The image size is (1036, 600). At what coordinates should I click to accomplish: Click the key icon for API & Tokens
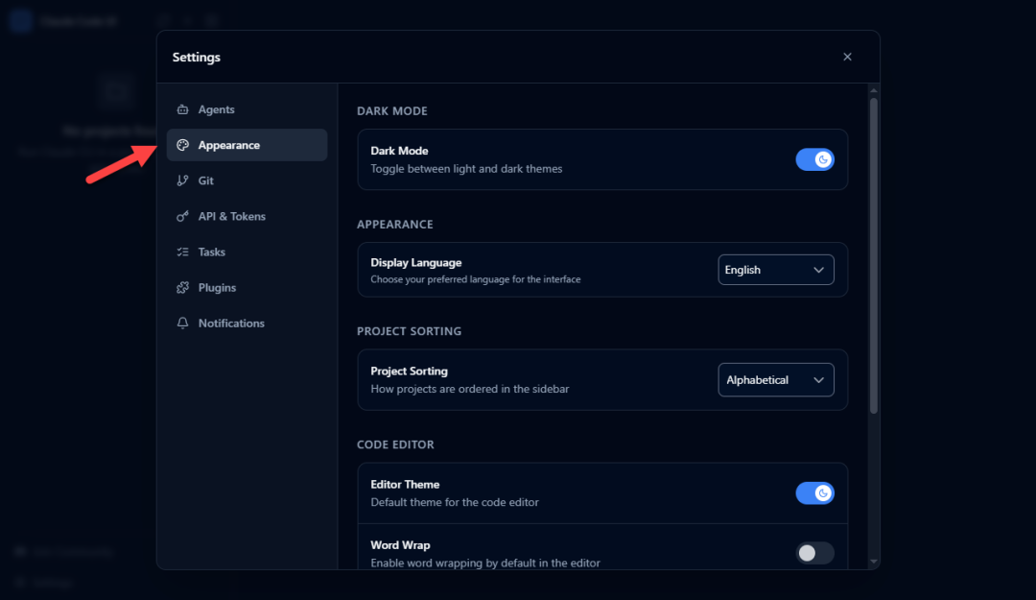click(x=182, y=216)
